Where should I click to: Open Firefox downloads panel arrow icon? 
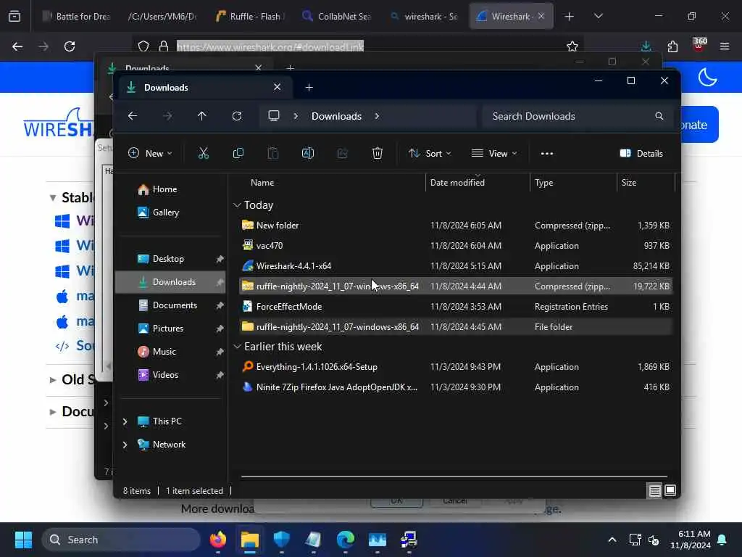[x=646, y=46]
